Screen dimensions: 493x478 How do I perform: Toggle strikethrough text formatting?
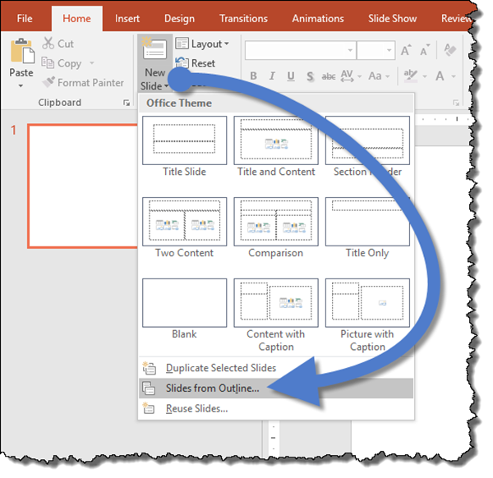coord(329,75)
